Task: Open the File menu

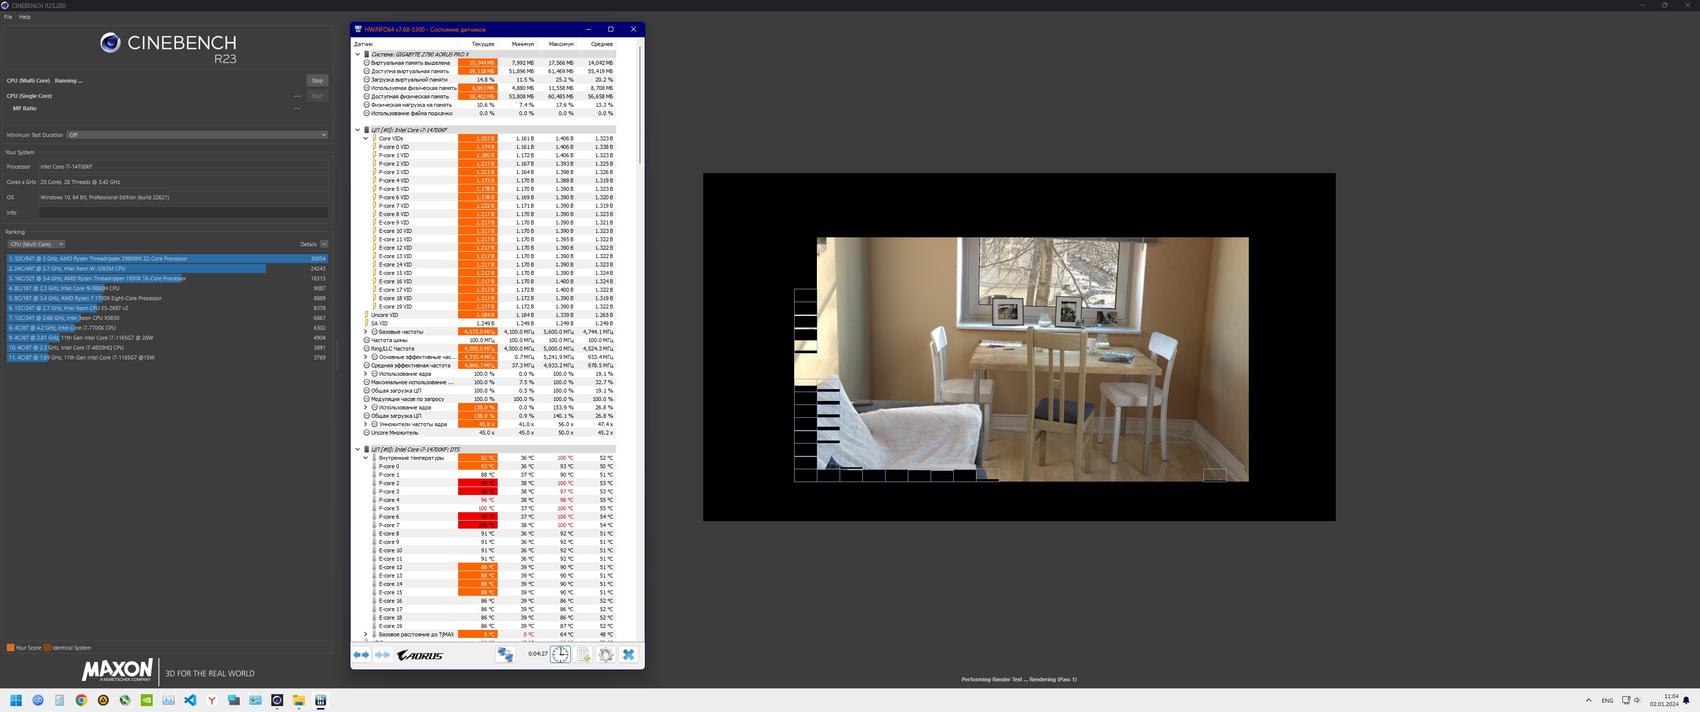Action: point(8,17)
